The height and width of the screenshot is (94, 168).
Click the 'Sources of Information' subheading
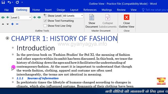click(43, 78)
